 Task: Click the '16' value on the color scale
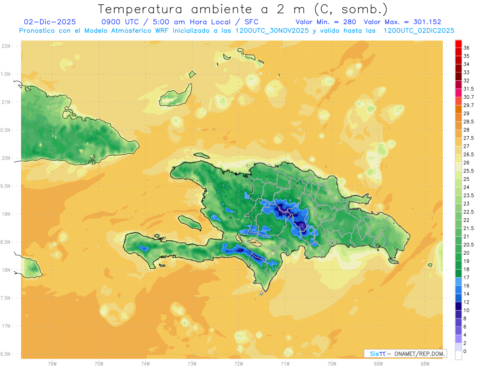click(467, 286)
